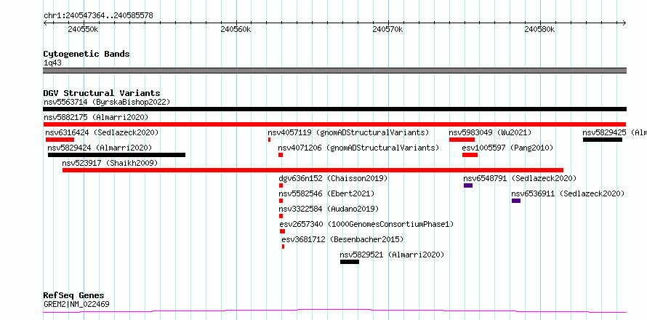Screen dimensions: 647x320
Task: Select the red nsv5882175 variant bar
Action: pyautogui.click(x=334, y=124)
